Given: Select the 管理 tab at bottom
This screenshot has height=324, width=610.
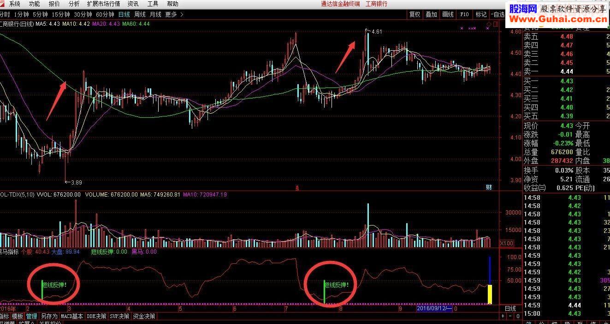Looking at the screenshot, I should click(31, 316).
